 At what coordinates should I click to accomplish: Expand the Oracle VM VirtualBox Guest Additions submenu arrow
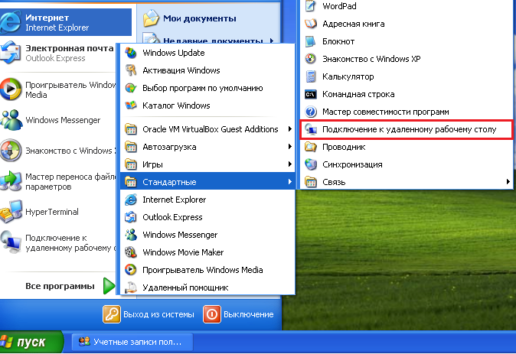click(289, 129)
